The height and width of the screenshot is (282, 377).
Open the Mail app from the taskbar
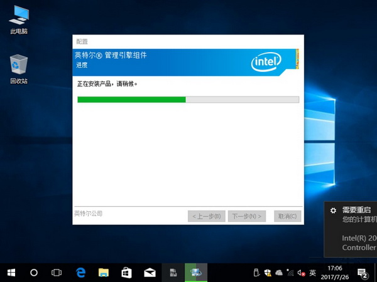click(150, 273)
